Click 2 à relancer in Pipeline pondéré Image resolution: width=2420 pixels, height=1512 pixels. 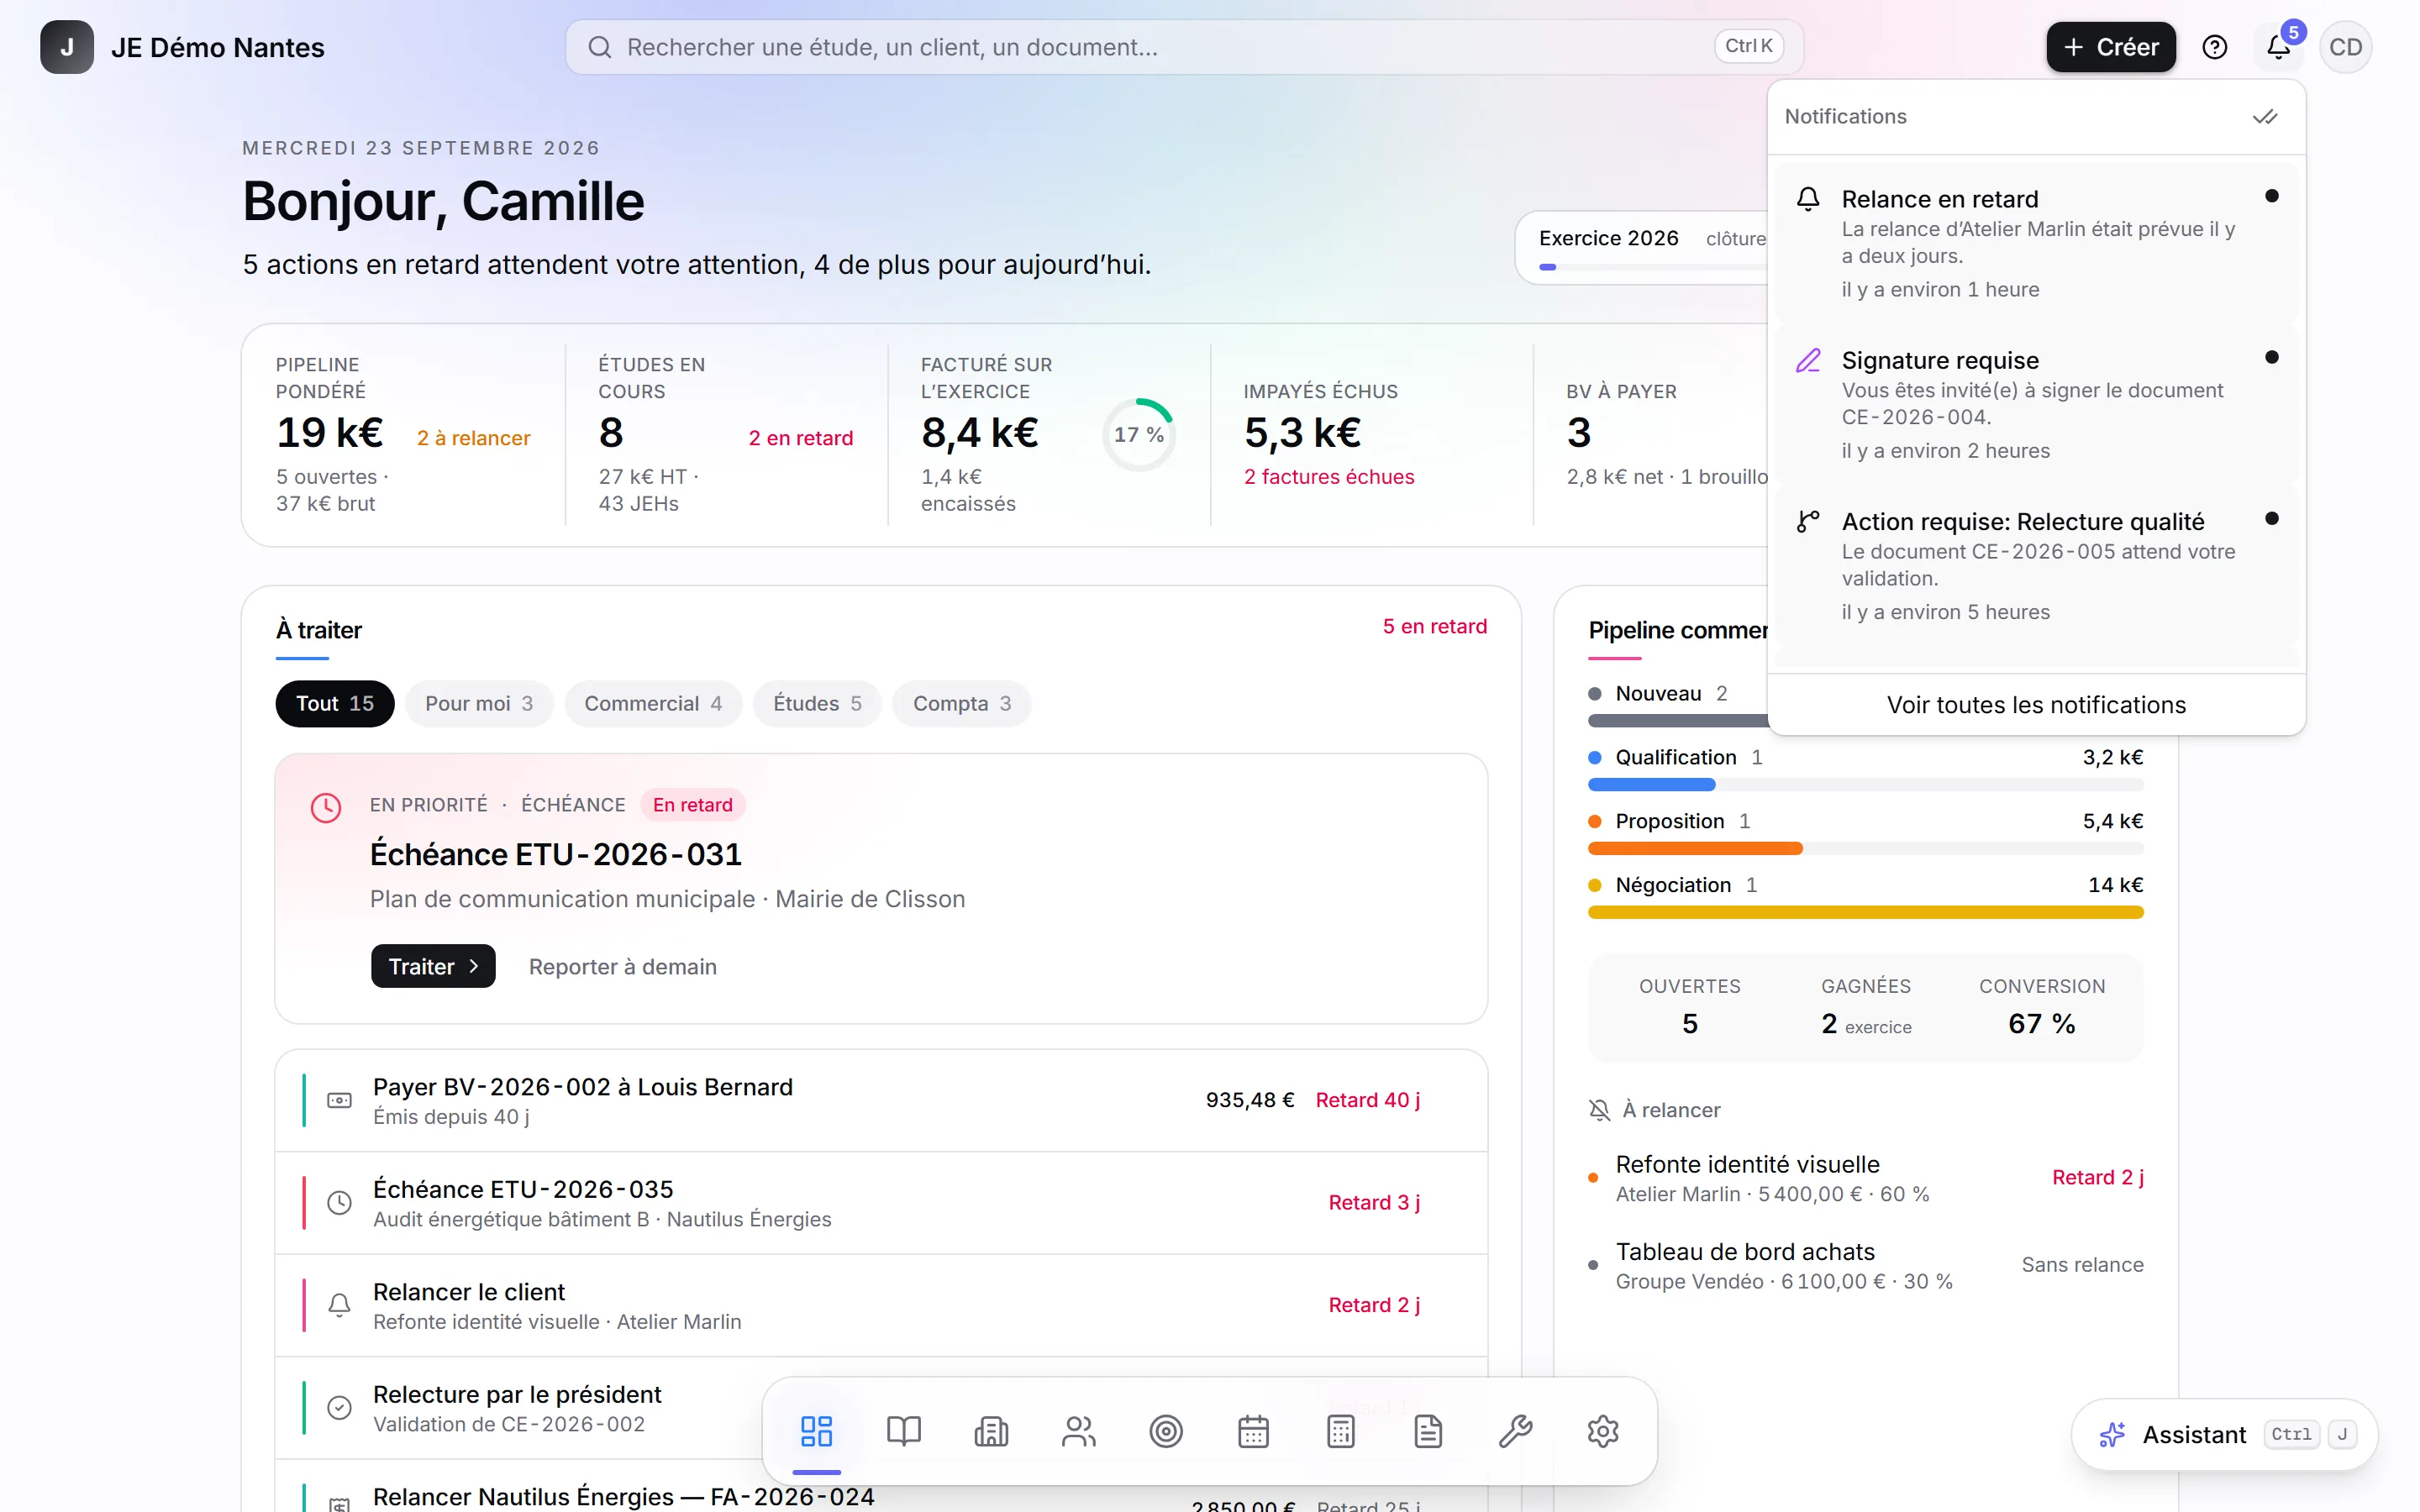click(x=474, y=438)
